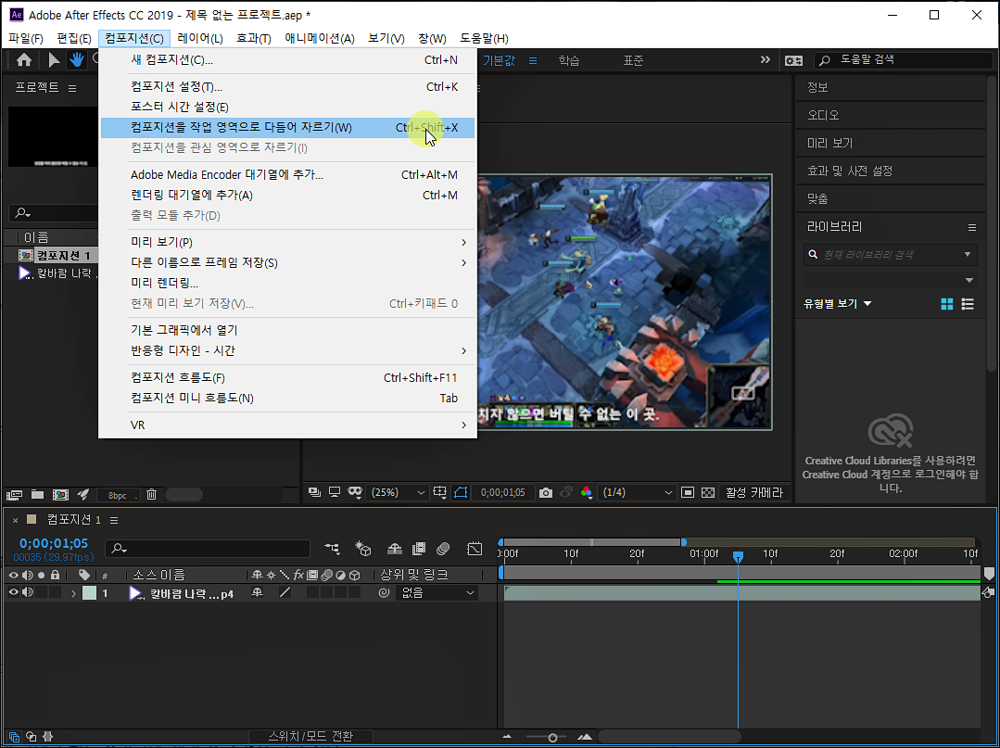Create a new composition via Project panel icon

point(60,494)
